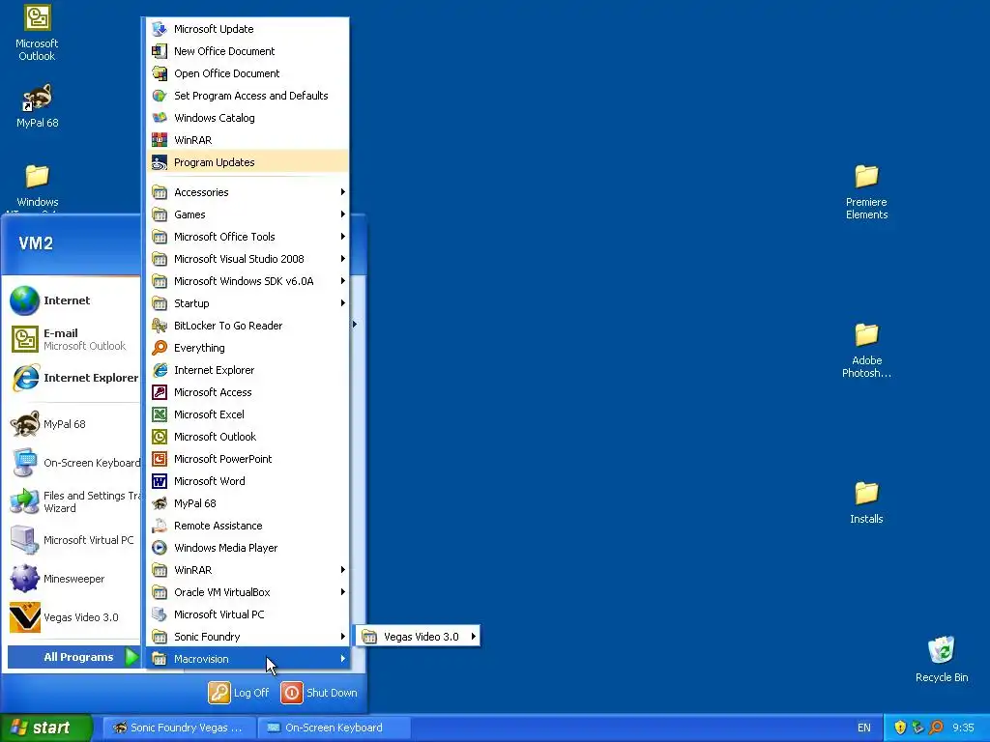Expand the Startup folder arrow
The height and width of the screenshot is (742, 990).
[343, 302]
